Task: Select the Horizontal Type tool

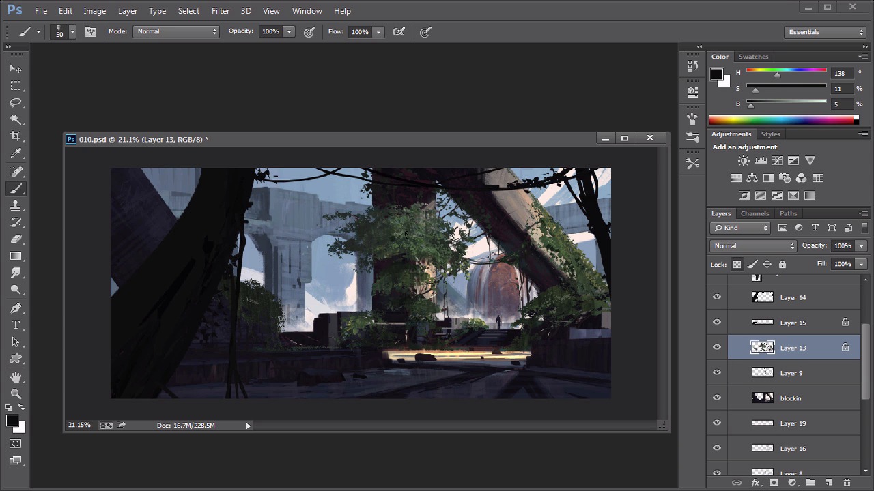Action: coord(16,325)
